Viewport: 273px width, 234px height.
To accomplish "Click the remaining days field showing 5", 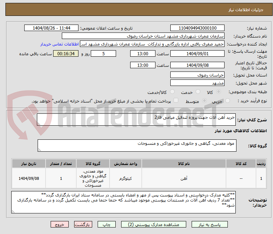I will (103, 53).
